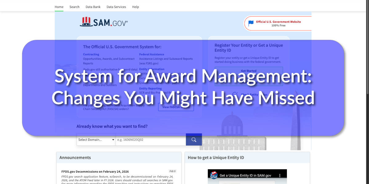The image size is (369, 184).
Task: Switch to the Data Bank tab
Action: tap(93, 7)
